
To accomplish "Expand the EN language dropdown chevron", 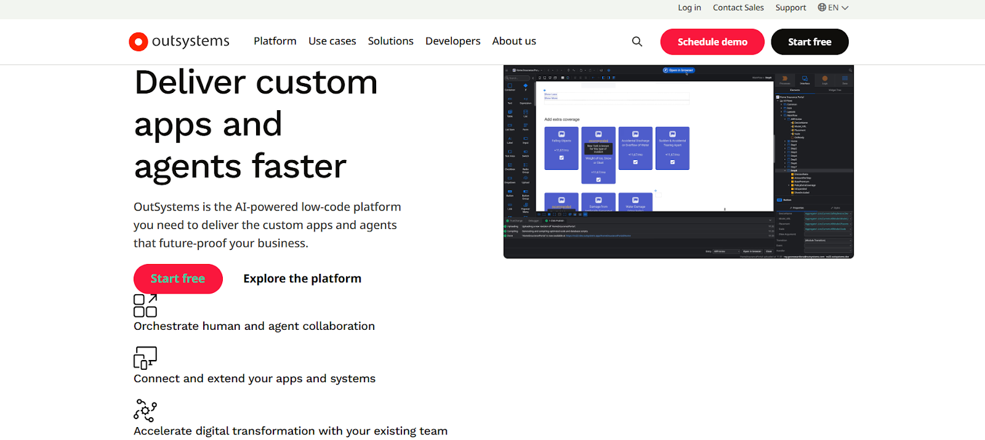I will pos(845,8).
